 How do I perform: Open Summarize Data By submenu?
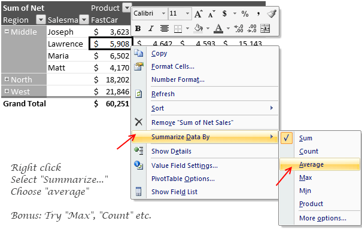[205, 137]
